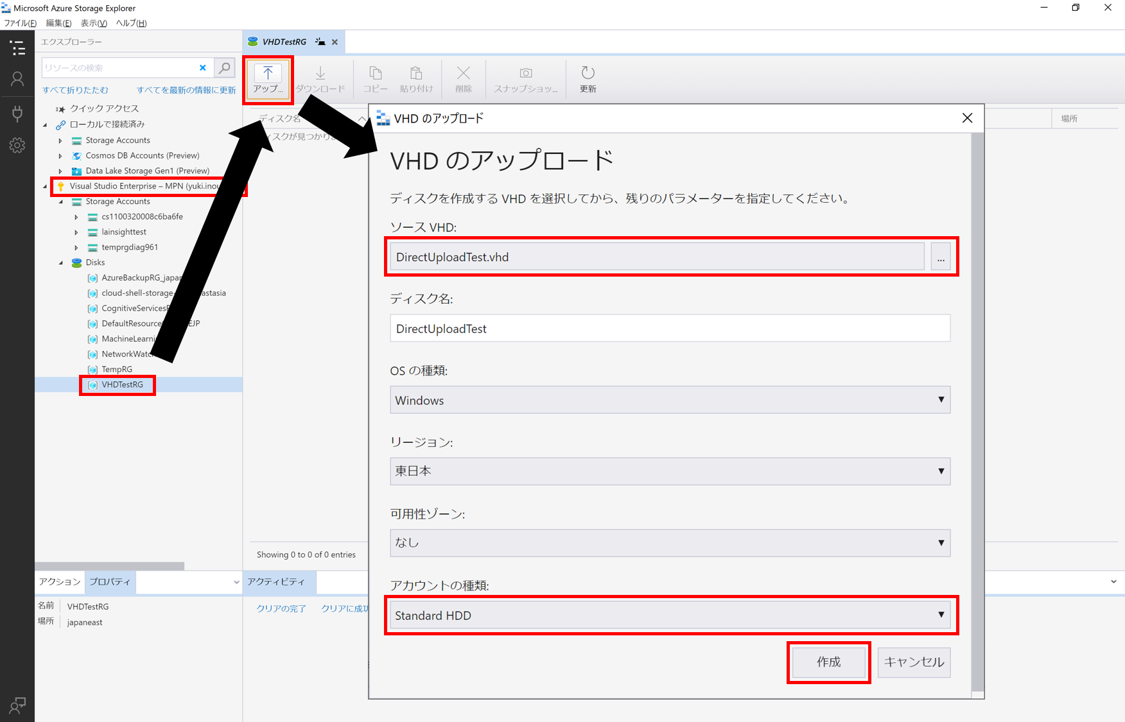Open the connect plug icon in sidebar
The image size is (1125, 722).
17,114
